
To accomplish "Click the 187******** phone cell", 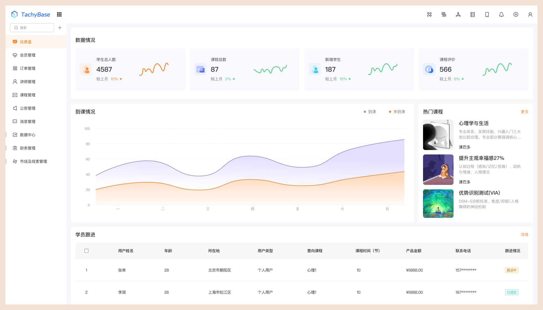I will click(x=466, y=292).
